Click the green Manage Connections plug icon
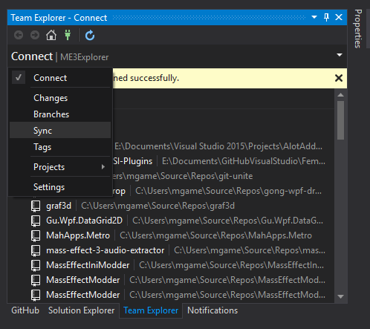This screenshot has width=370, height=329. pos(68,35)
